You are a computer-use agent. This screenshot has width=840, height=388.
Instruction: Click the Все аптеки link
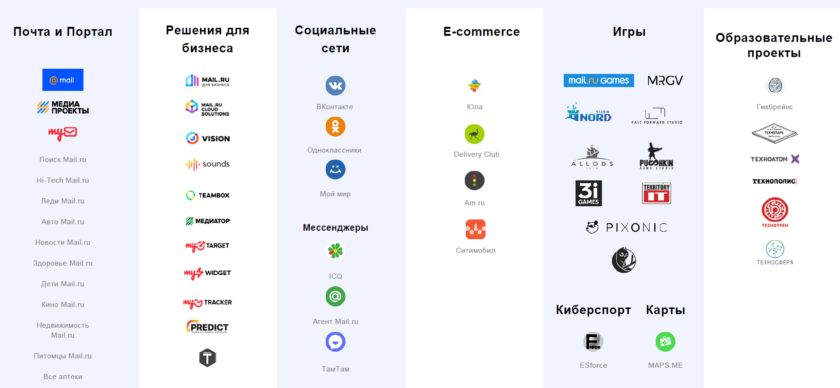pos(63,377)
